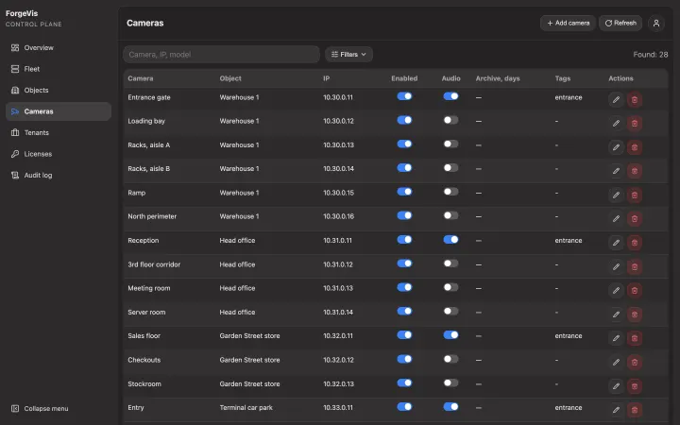Disable the Stockroom camera
680x425 pixels.
tap(404, 382)
